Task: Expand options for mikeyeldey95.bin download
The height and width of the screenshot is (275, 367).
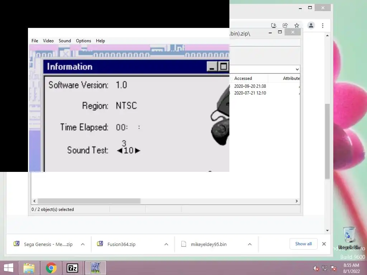Action: 250,244
